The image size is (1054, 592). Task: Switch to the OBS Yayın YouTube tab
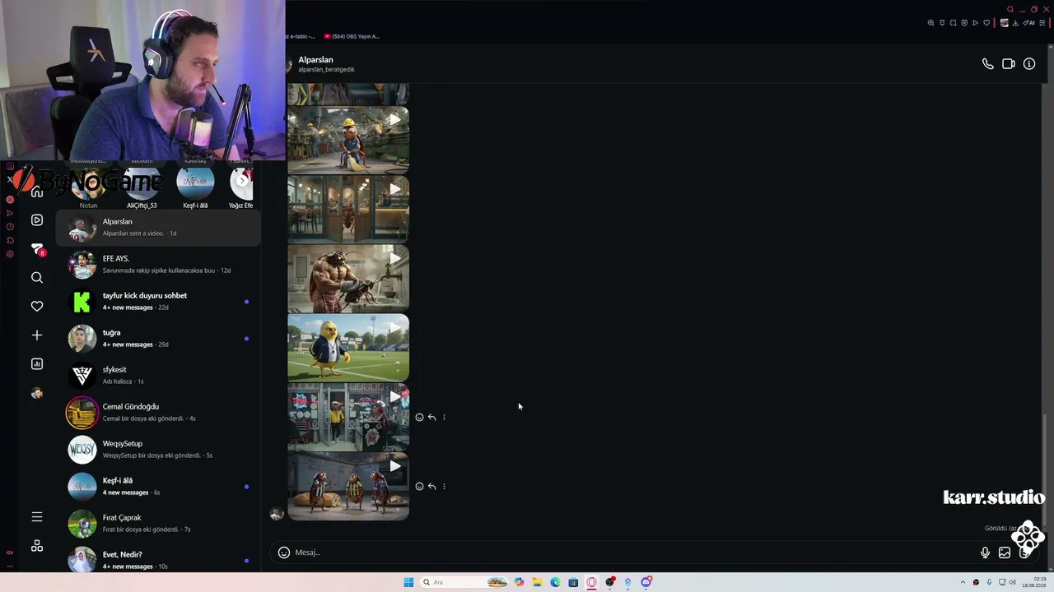pyautogui.click(x=352, y=36)
